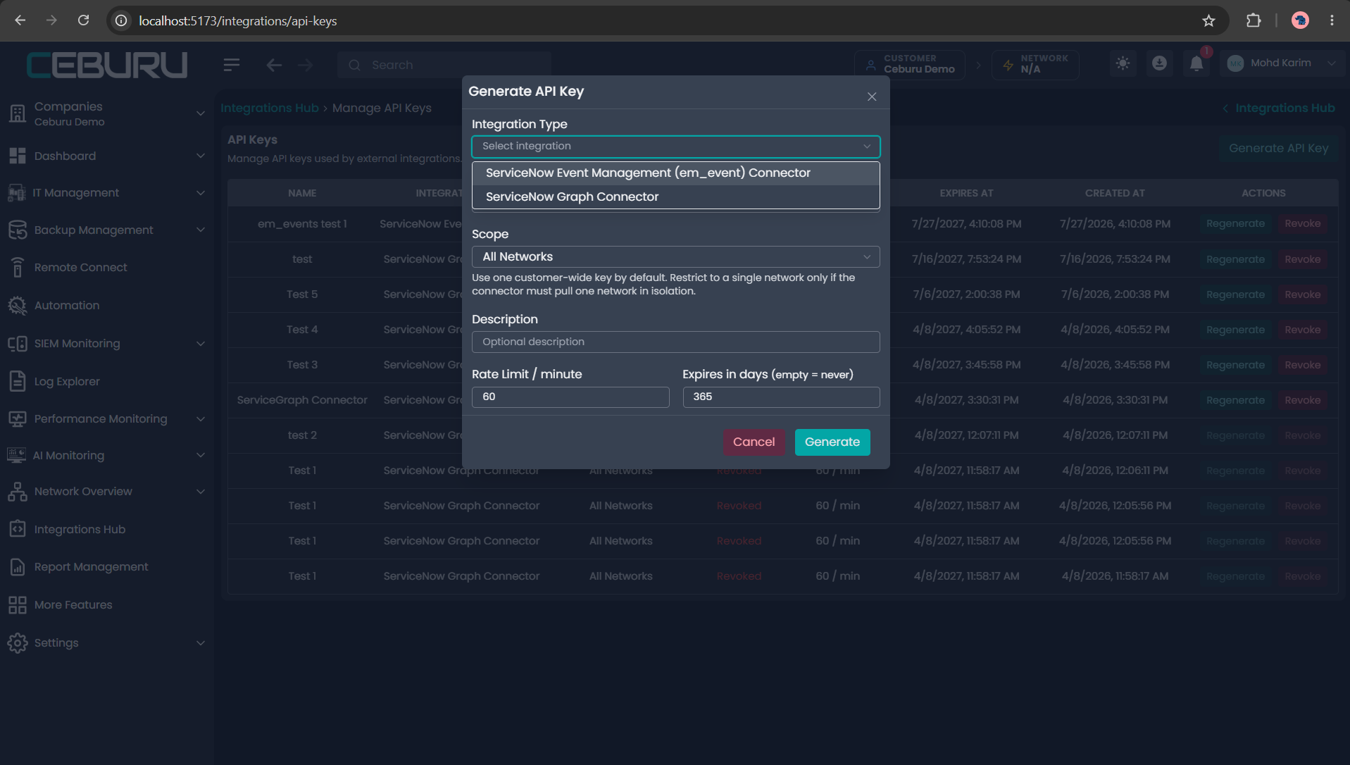The height and width of the screenshot is (765, 1350).
Task: Open the Backup Management icon
Action: [x=18, y=230]
